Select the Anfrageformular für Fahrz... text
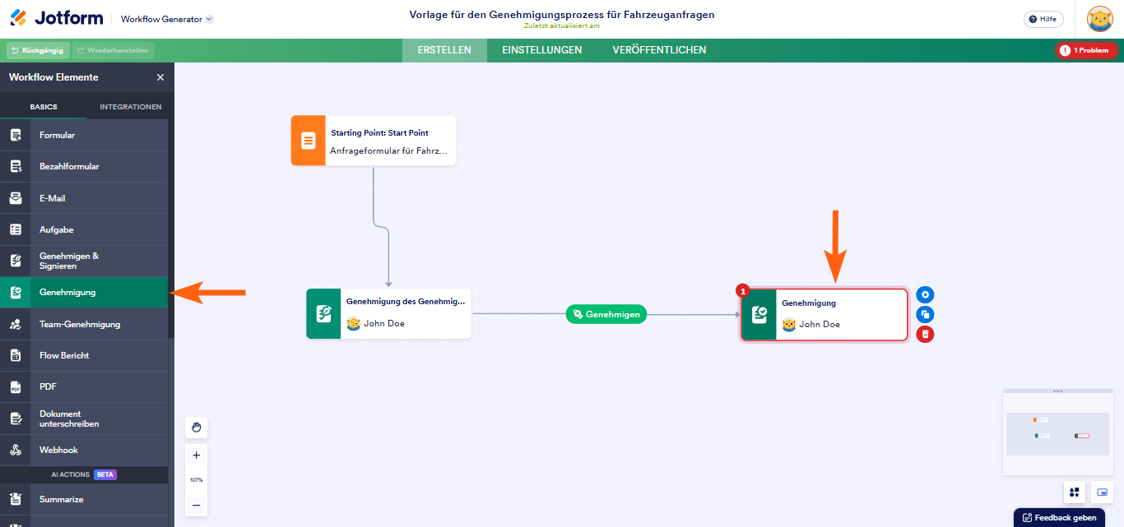The width and height of the screenshot is (1124, 527). [388, 150]
